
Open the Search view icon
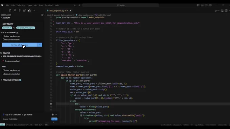click(15, 10)
